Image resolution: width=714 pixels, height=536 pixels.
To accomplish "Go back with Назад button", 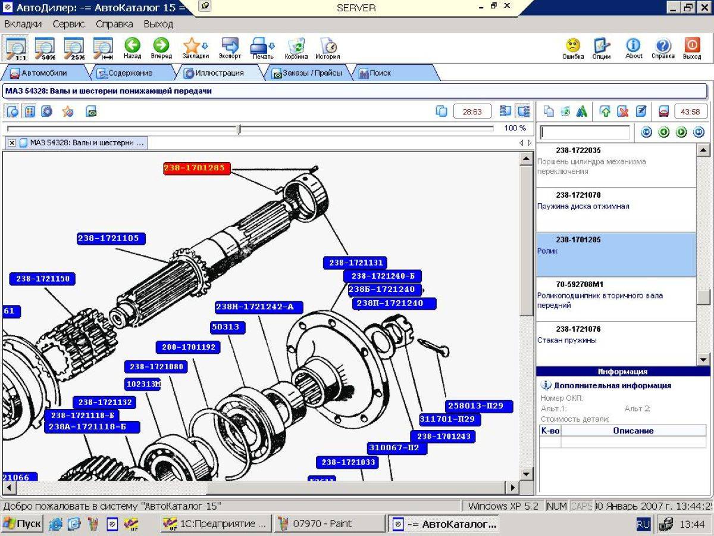I will tap(132, 48).
